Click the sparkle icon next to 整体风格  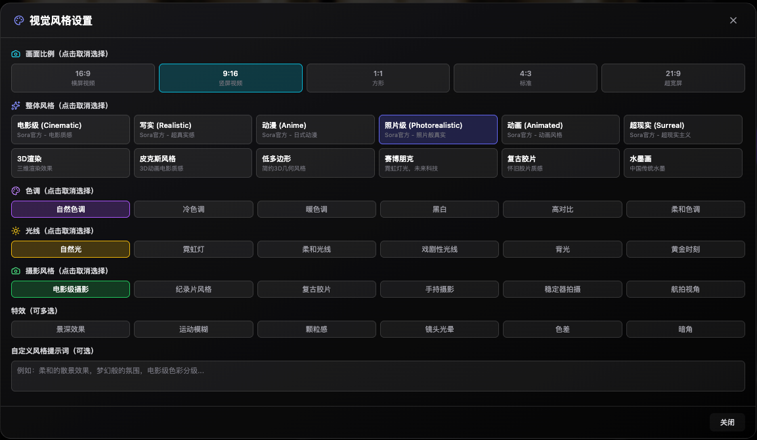[x=16, y=106]
